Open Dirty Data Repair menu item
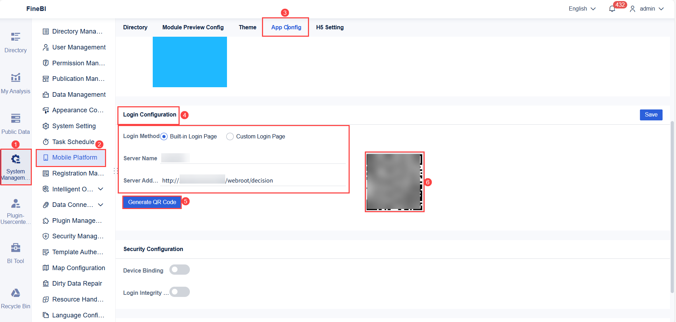The height and width of the screenshot is (322, 676). point(72,284)
